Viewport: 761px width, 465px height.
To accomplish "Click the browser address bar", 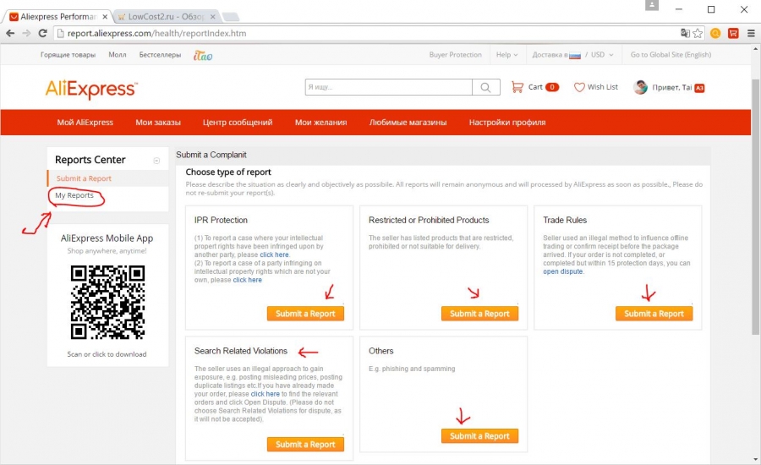I will tap(369, 33).
